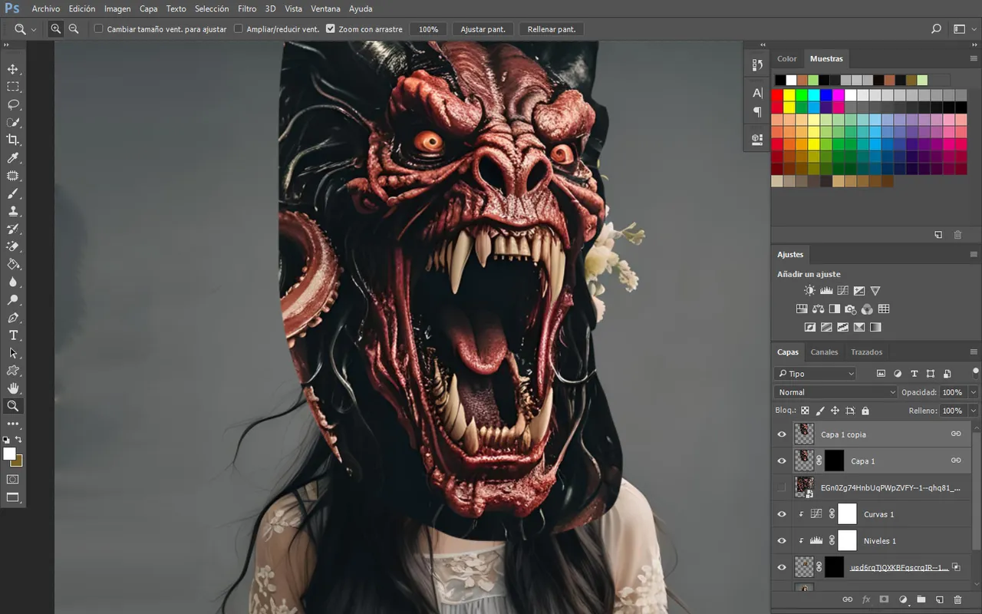Select the Clone Stamp tool
The height and width of the screenshot is (614, 982).
point(13,211)
